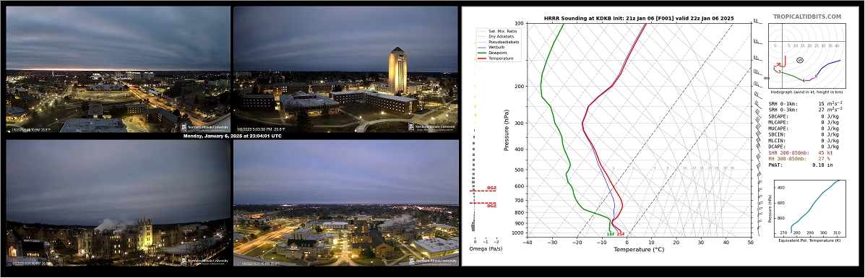Open the top-left sunset webcam view
The height and width of the screenshot is (278, 865).
click(118, 69)
